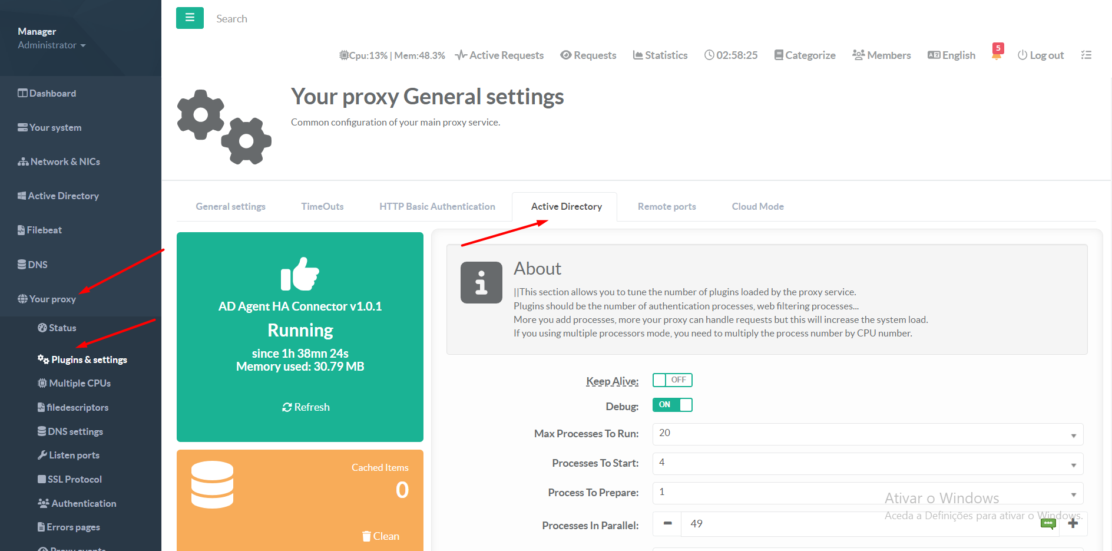Switch to the TimeOuts tab
The width and height of the screenshot is (1112, 551).
[x=322, y=207]
